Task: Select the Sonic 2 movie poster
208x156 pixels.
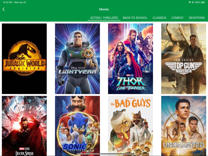Action: pyautogui.click(x=78, y=126)
